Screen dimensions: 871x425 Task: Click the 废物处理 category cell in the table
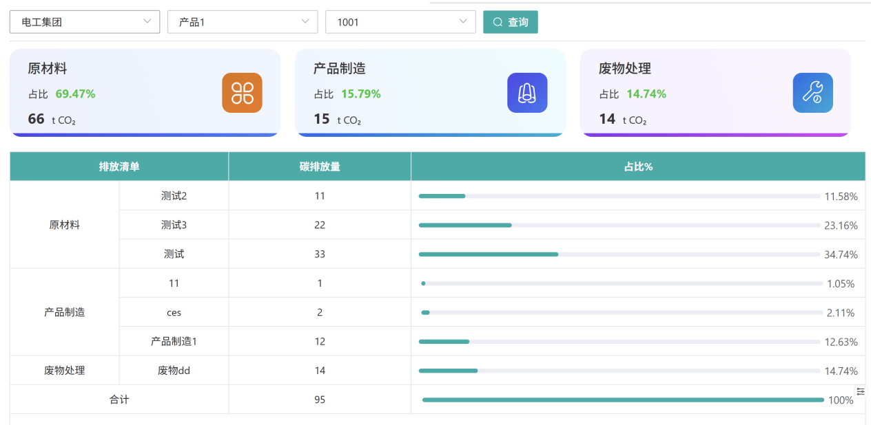[x=65, y=371]
